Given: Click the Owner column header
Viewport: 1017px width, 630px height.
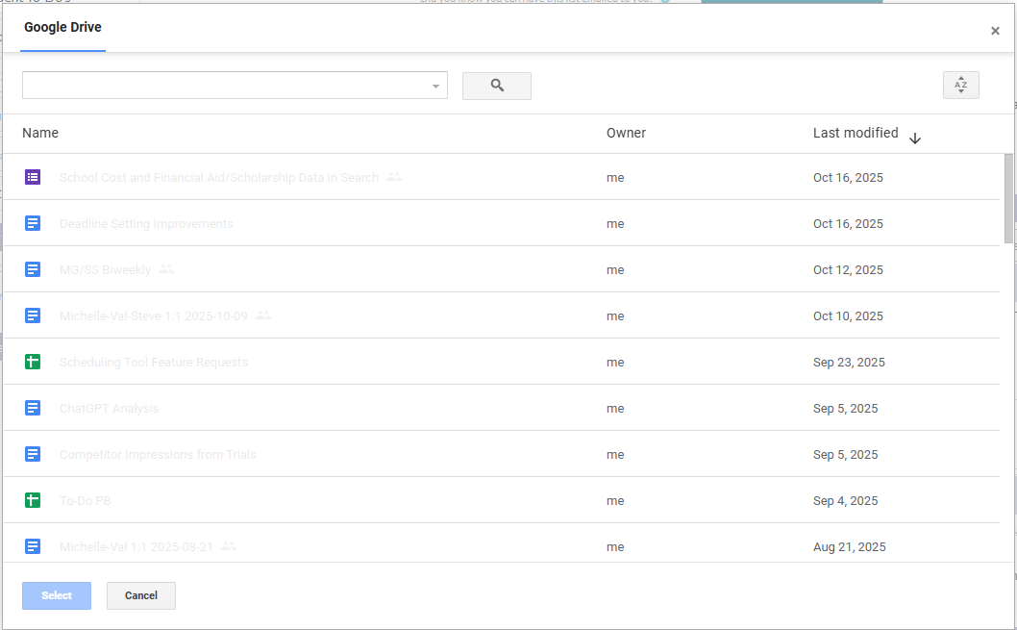Looking at the screenshot, I should pos(626,133).
